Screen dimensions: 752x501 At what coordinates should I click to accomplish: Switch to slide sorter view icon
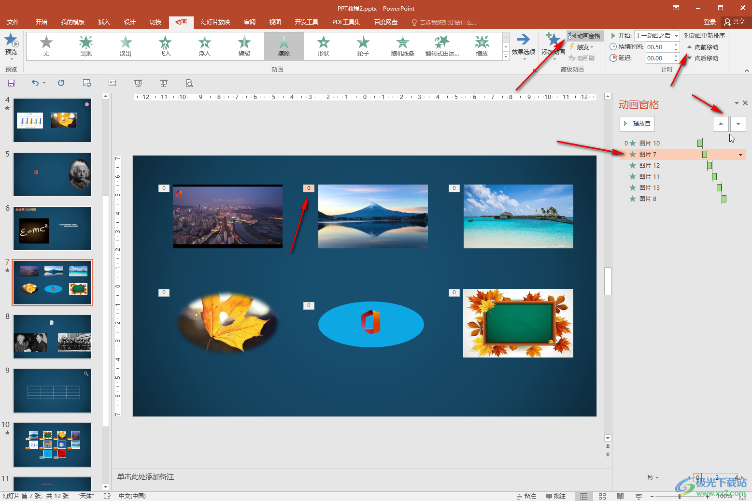point(602,496)
